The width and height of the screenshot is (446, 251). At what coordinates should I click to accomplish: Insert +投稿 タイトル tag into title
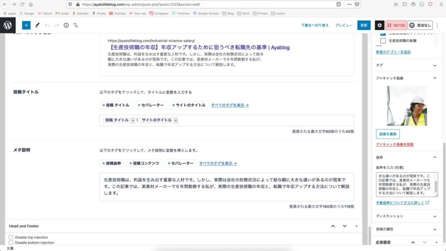coord(116,105)
